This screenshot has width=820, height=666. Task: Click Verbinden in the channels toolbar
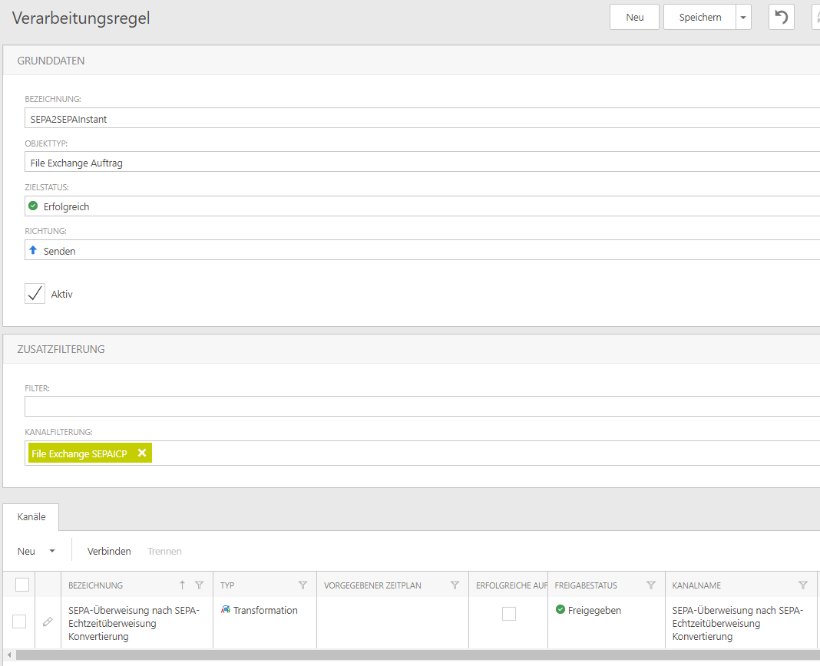tap(109, 551)
